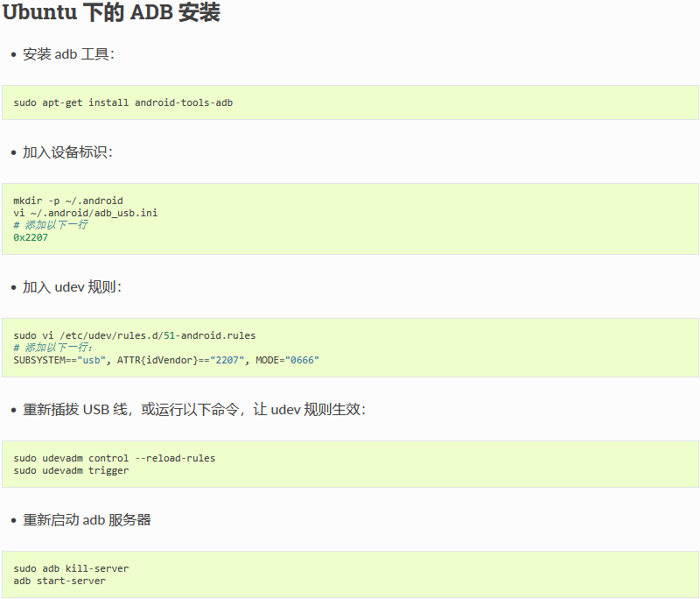The height and width of the screenshot is (599, 700).
Task: Click the line 'adb start-server'
Action: point(59,581)
